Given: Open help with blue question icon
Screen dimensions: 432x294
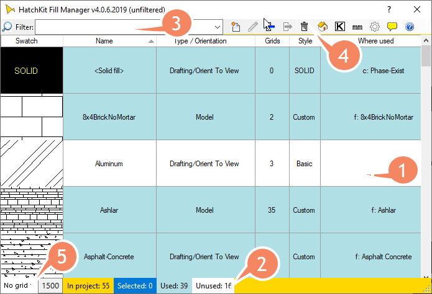Looking at the screenshot, I should click(410, 27).
